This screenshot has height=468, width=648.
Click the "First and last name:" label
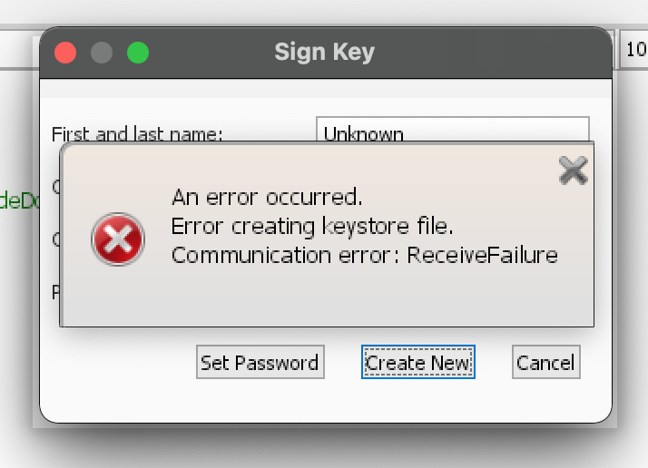pyautogui.click(x=136, y=134)
